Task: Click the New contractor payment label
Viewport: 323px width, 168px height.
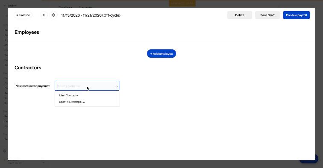Action: [x=33, y=86]
